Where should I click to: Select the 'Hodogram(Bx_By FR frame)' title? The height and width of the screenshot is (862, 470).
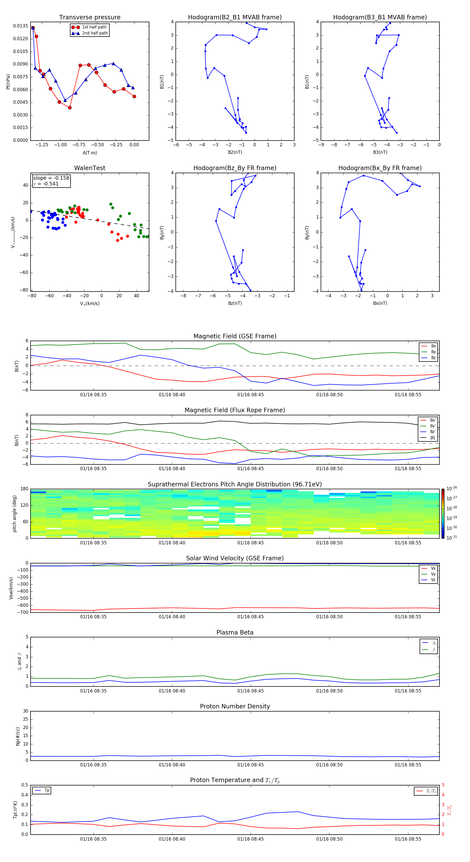pos(380,168)
